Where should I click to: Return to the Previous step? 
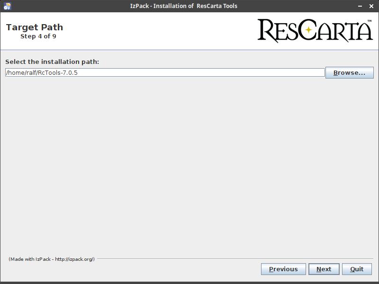283,269
